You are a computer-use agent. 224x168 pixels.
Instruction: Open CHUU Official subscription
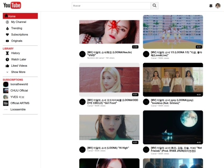click(x=19, y=90)
